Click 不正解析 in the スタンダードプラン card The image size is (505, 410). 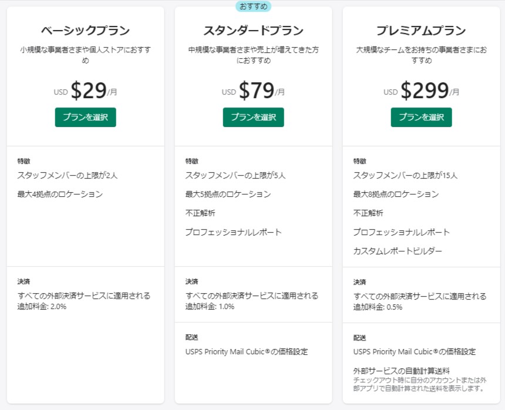click(x=200, y=213)
